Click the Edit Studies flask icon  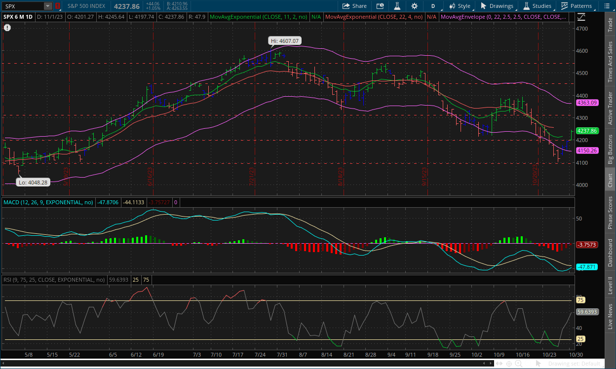(396, 6)
